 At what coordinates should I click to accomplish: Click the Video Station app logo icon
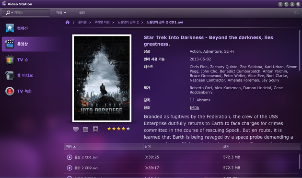4,4
